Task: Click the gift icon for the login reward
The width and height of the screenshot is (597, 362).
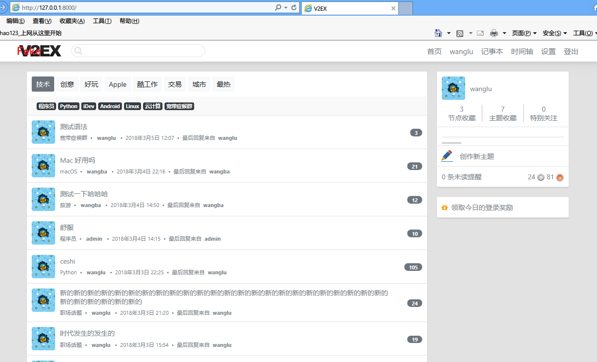Action: click(x=445, y=208)
